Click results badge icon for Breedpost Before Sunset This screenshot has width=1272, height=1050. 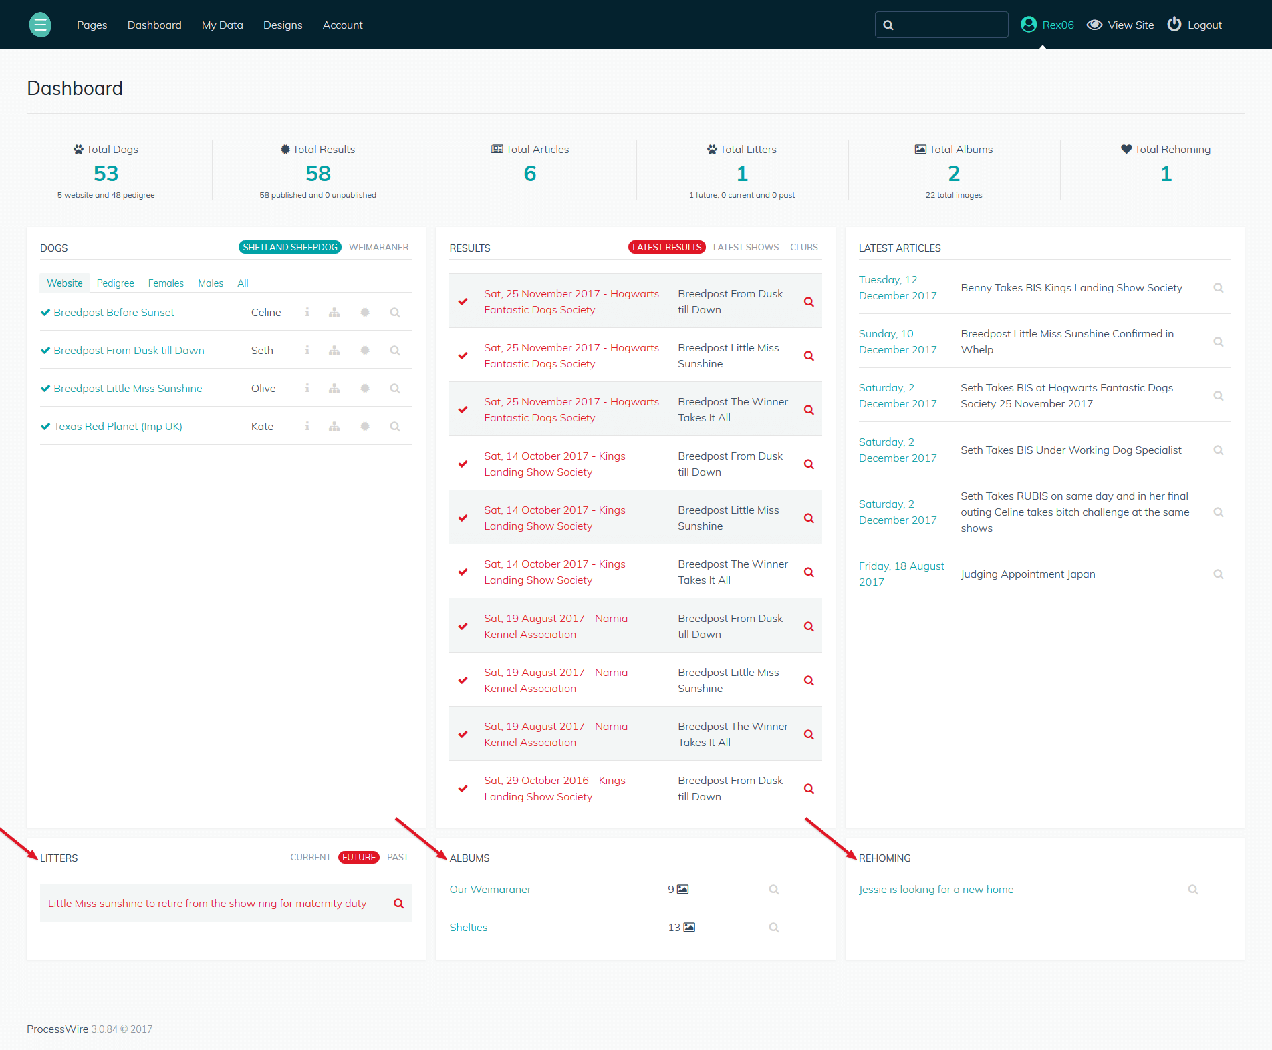click(x=365, y=312)
